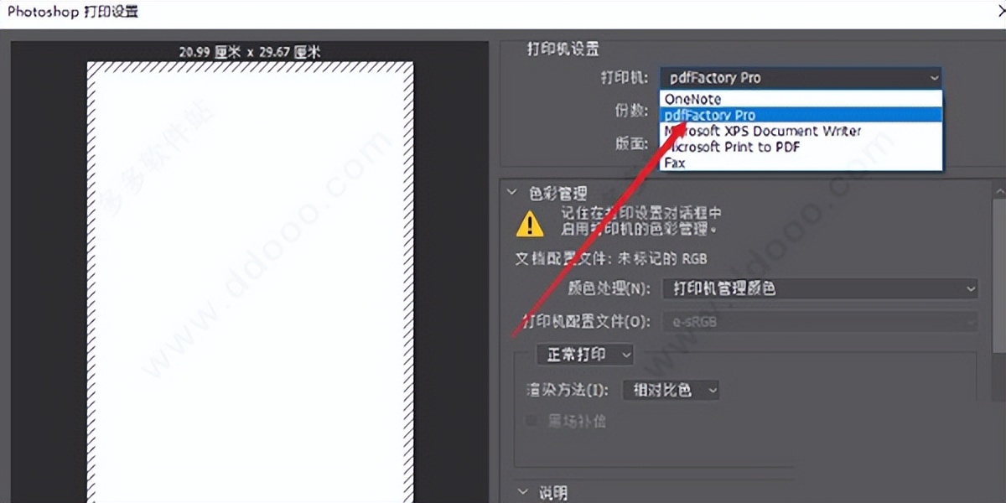The image size is (1006, 503).
Task: Click the 份数 copies input field
Action: pyautogui.click(x=696, y=110)
